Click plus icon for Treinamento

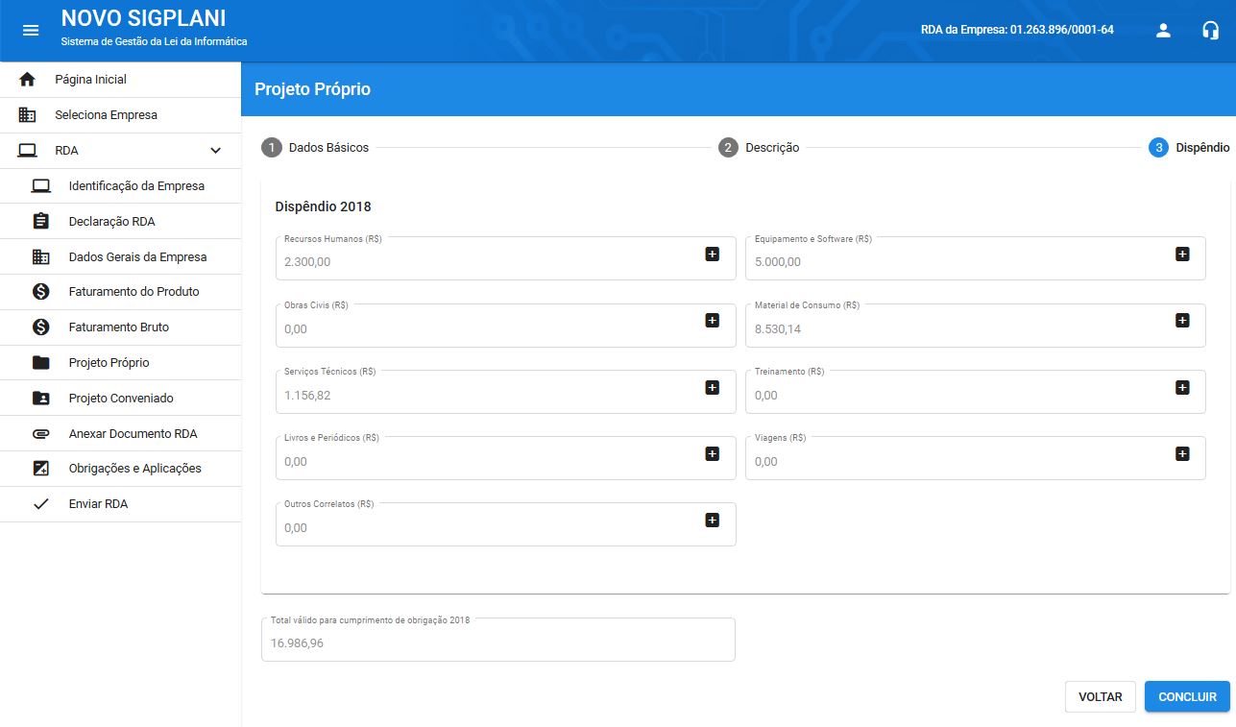pos(1182,387)
